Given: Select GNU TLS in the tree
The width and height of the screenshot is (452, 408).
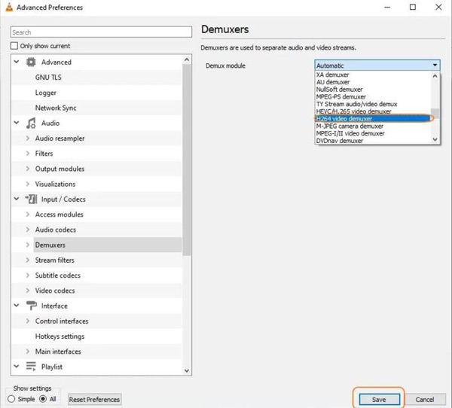Looking at the screenshot, I should pos(48,78).
